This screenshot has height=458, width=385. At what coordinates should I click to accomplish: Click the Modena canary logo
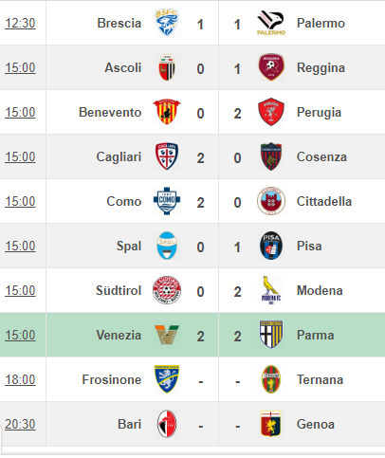click(271, 290)
